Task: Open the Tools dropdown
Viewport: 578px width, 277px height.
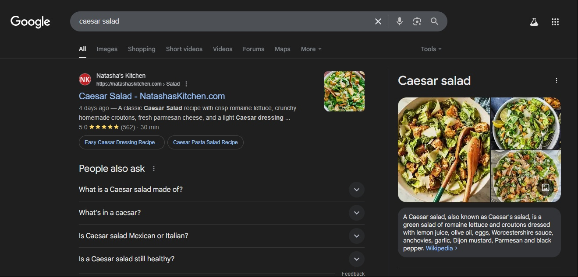Action: pyautogui.click(x=431, y=49)
